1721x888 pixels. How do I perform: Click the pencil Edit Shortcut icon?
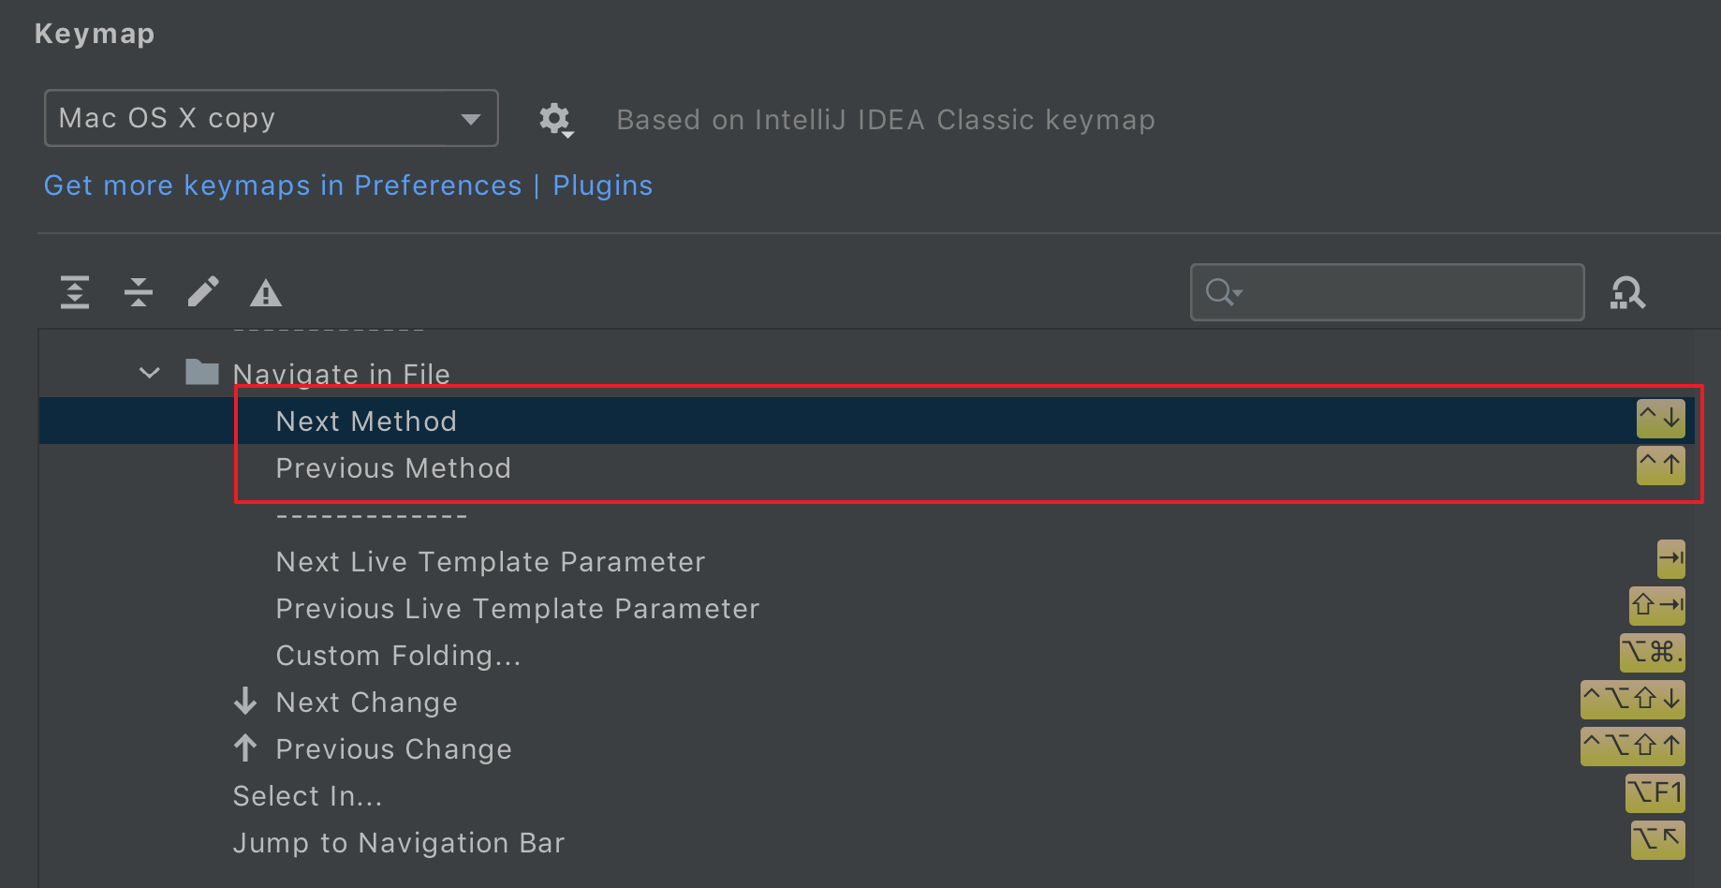point(202,292)
